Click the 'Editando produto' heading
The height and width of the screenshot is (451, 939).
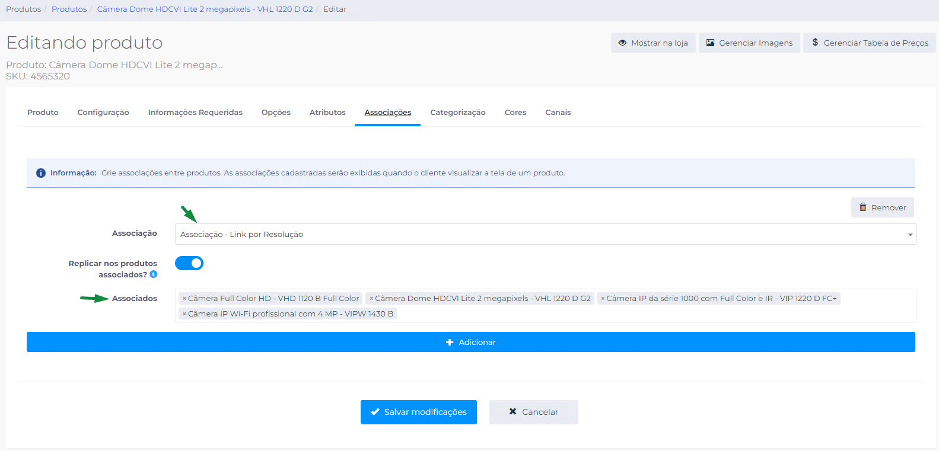click(x=84, y=43)
